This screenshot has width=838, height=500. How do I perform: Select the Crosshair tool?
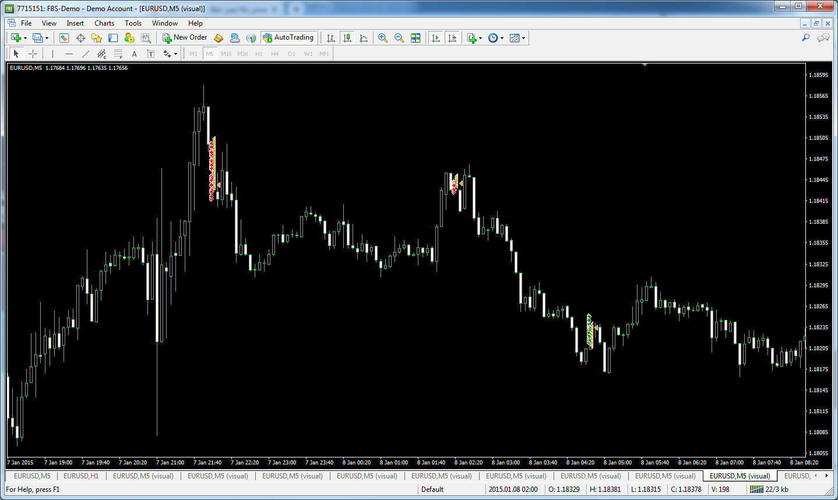click(33, 54)
